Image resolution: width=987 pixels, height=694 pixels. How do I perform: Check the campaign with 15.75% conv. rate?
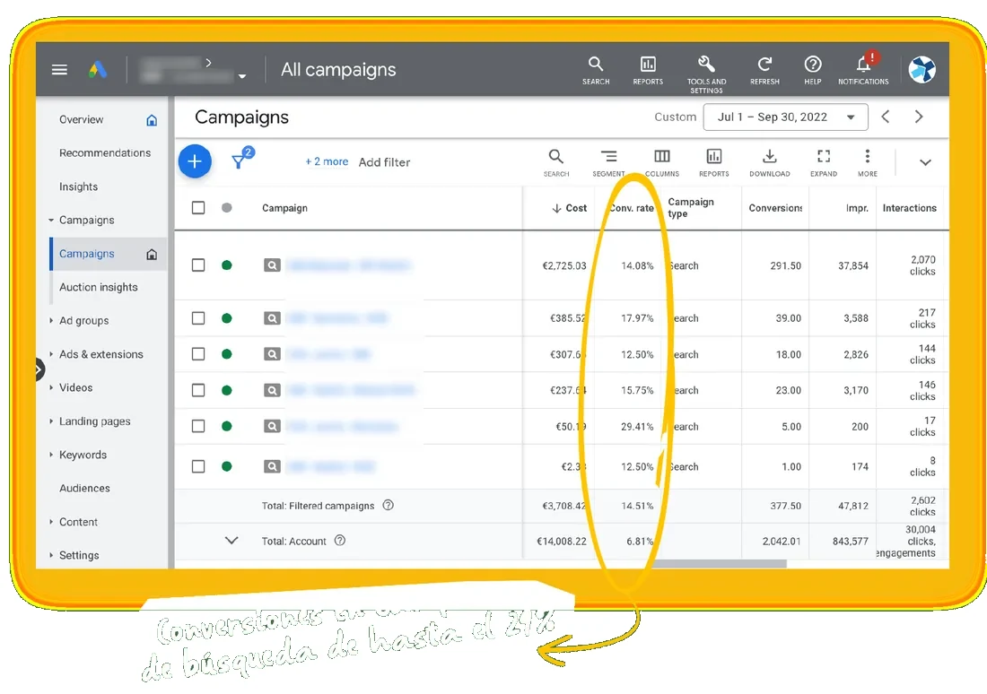198,390
